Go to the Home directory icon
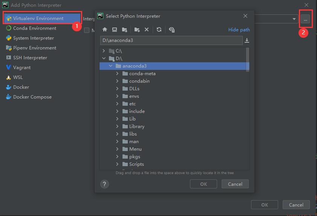Screen dimensions: 317x216 105,29
